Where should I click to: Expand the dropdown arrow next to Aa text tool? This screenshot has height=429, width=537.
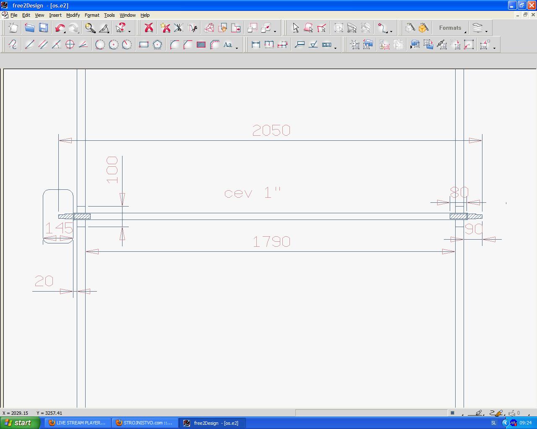[237, 47]
